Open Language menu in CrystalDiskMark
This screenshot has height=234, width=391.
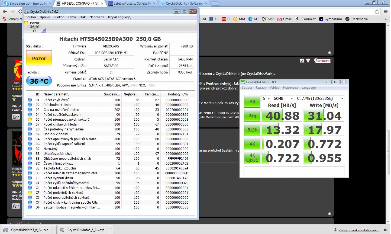[309, 88]
